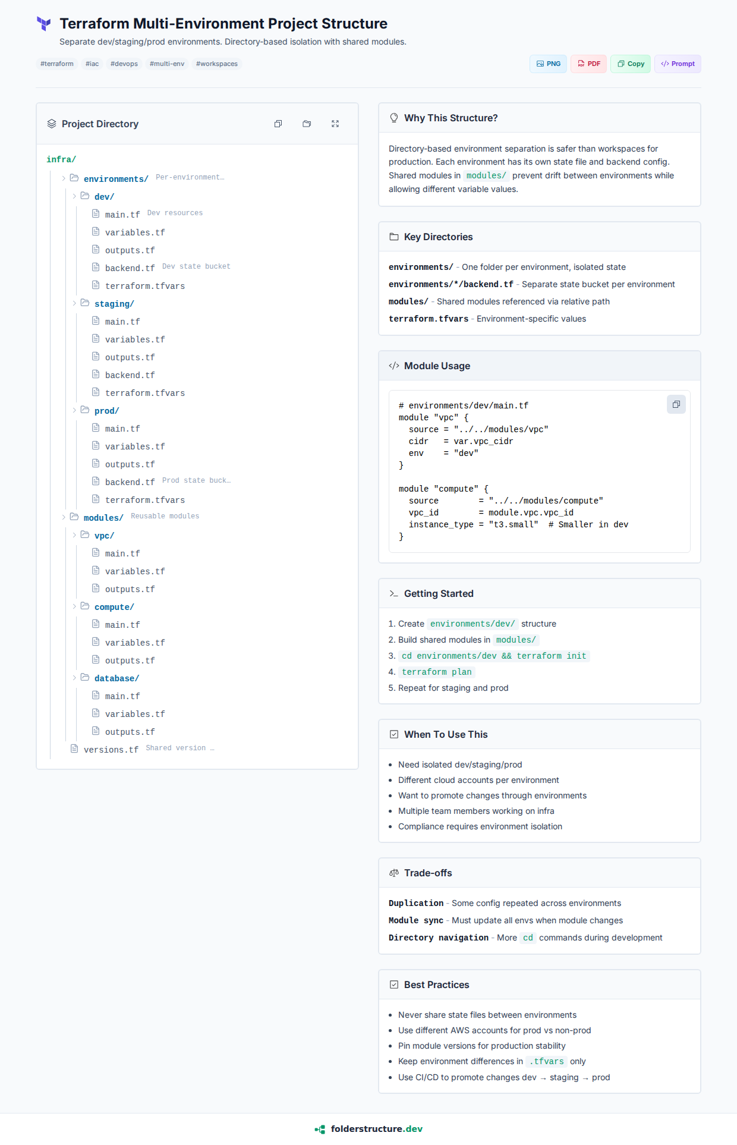Click the folders icon in Project Directory header
737x1145 pixels.
307,124
